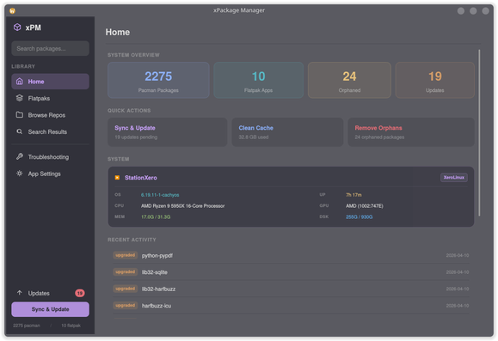Image resolution: width=498 pixels, height=341 pixels.
Task: Select the python-pypdf activity row
Action: pos(291,255)
